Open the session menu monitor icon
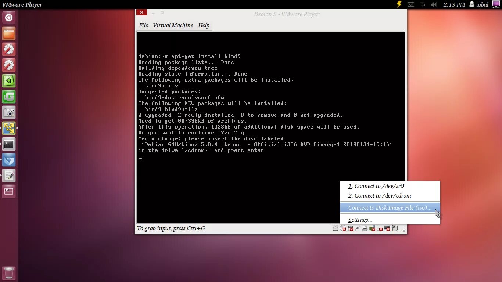Image resolution: width=502 pixels, height=282 pixels. 496,4
